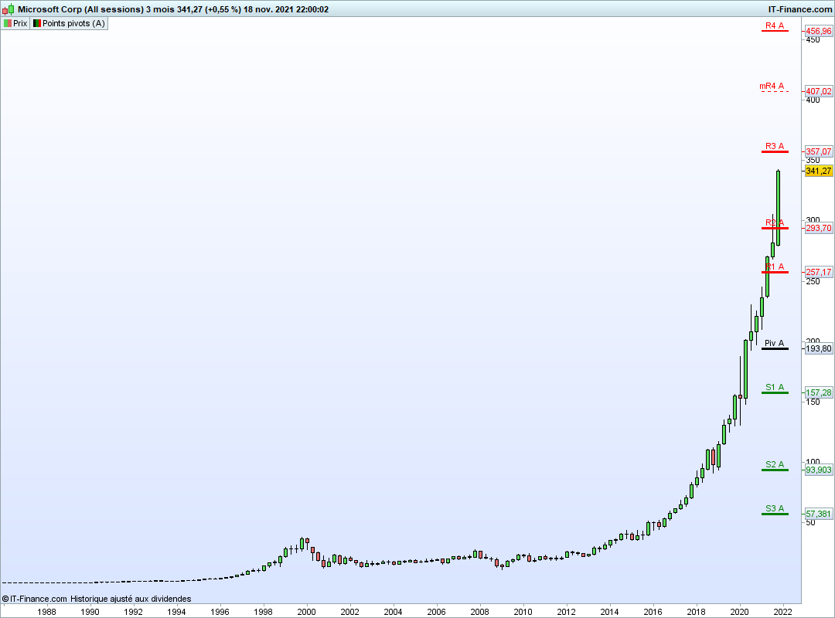Click the 1998 label on time axis
The height and width of the screenshot is (618, 835).
[x=263, y=612]
